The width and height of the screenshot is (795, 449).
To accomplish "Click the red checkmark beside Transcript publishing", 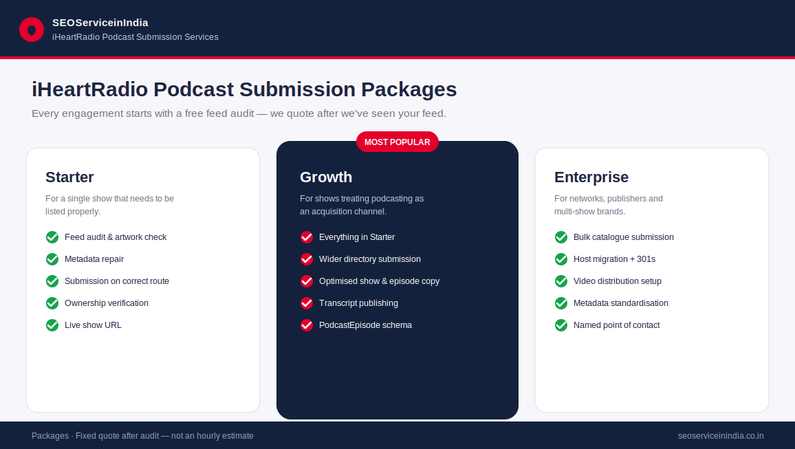I will [x=307, y=303].
